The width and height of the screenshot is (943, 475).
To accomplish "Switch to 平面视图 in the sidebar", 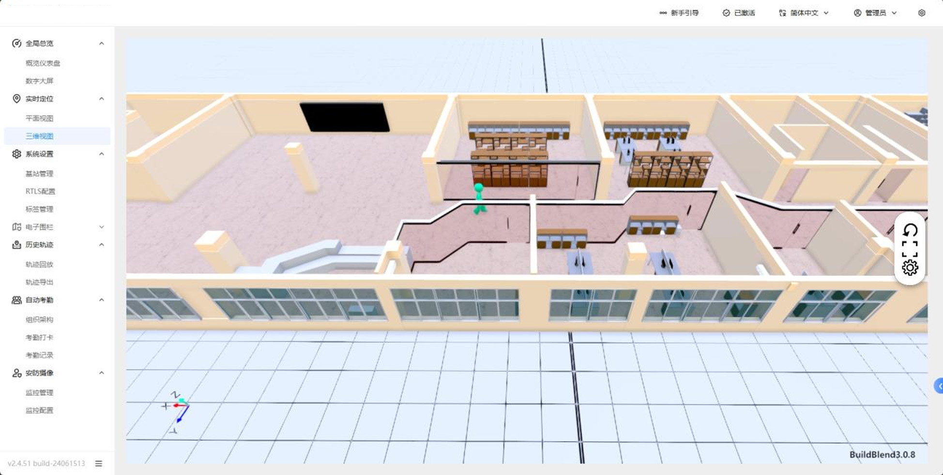I will click(x=39, y=119).
